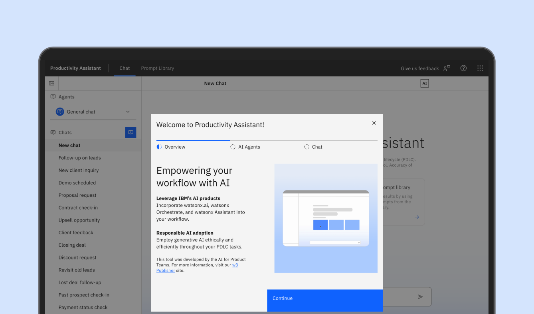Select the Chat step in dialog
The image size is (534, 314).
[313, 147]
